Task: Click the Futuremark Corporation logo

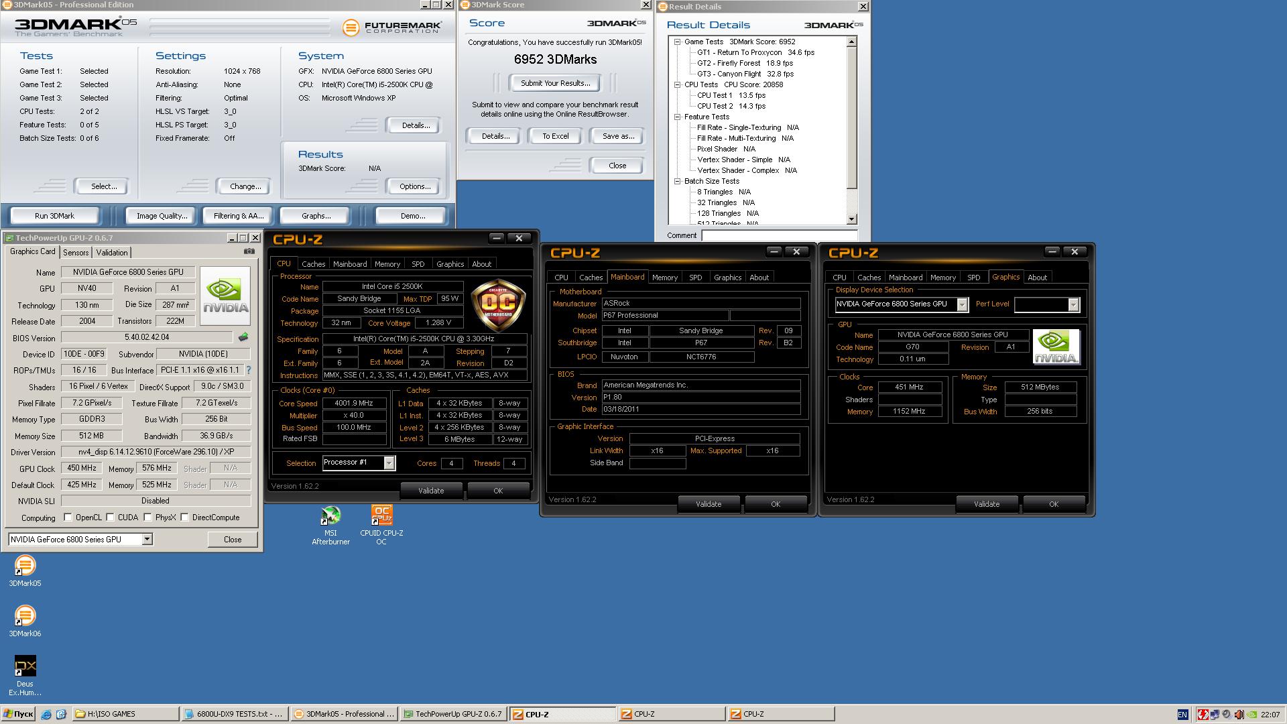Action: 392,27
